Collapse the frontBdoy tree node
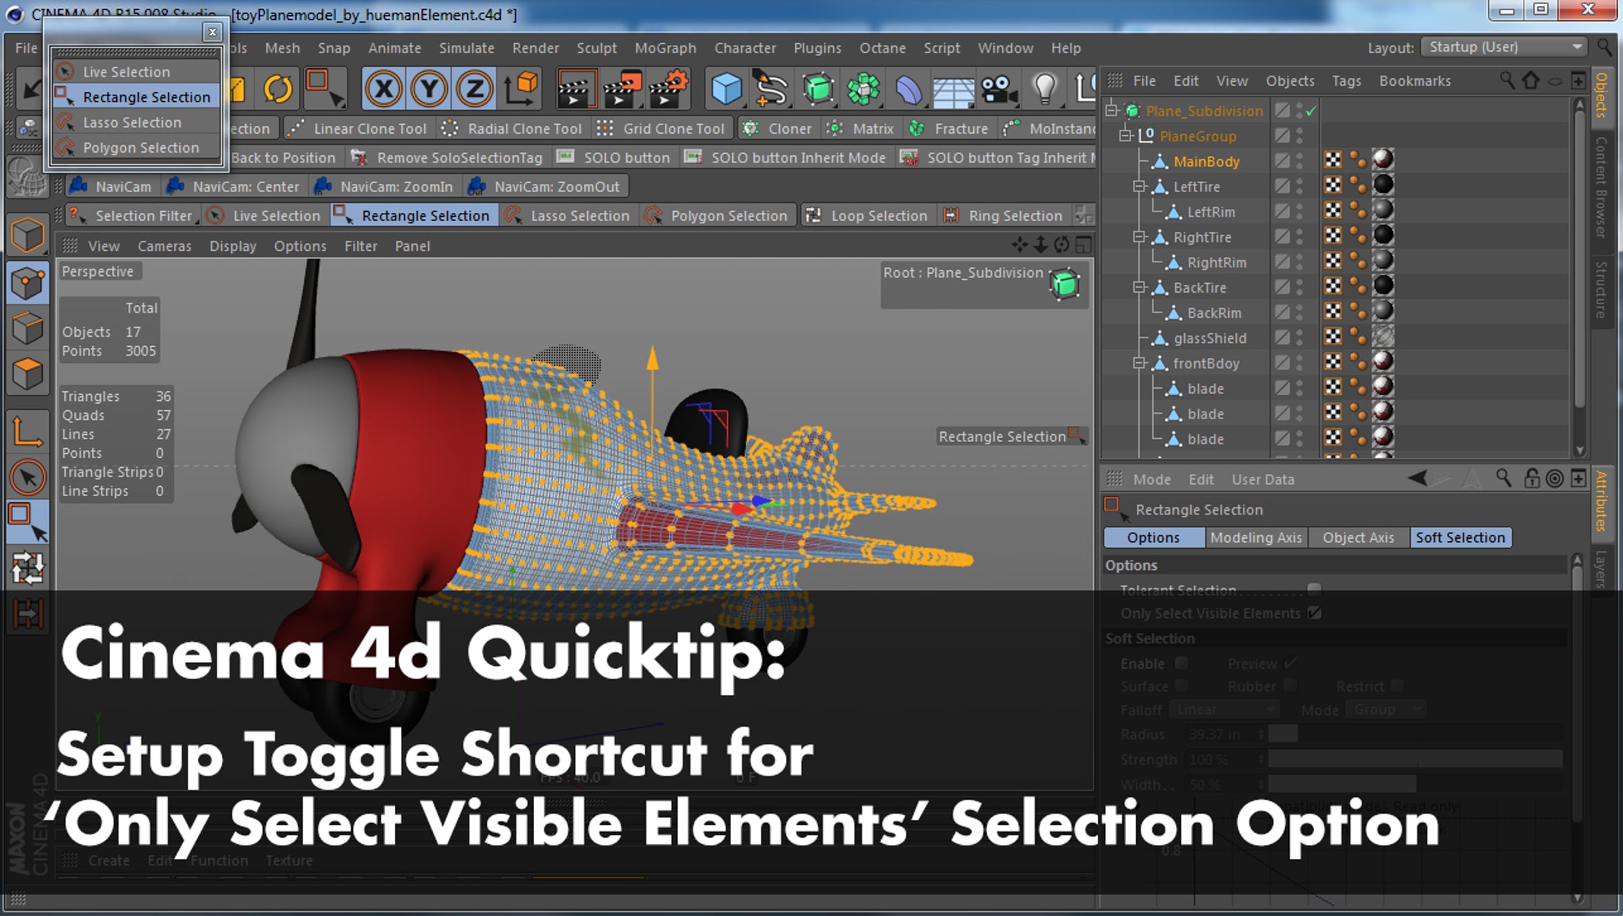Image resolution: width=1623 pixels, height=916 pixels. coord(1139,363)
